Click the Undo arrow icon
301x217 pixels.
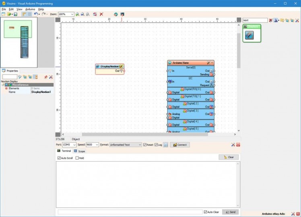point(36,14)
